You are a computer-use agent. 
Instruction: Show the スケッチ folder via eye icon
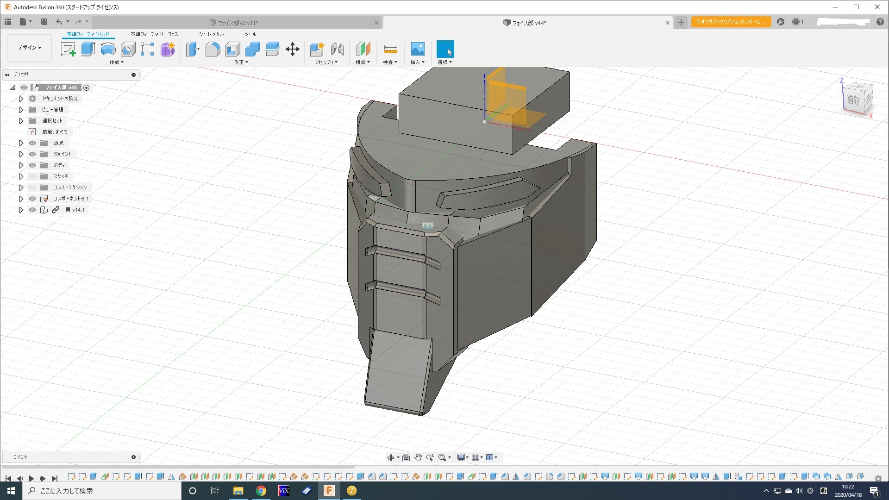click(x=32, y=176)
